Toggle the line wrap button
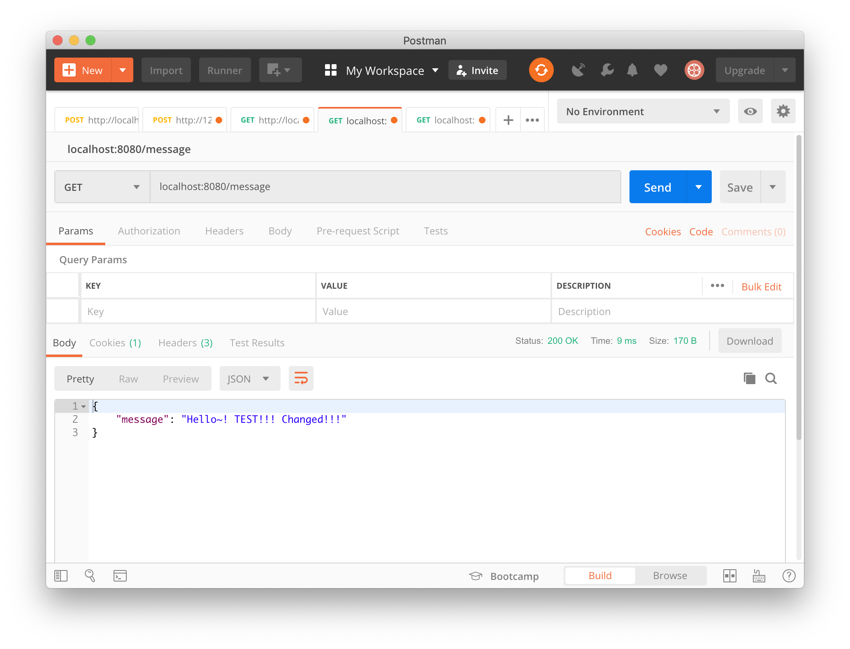 301,378
